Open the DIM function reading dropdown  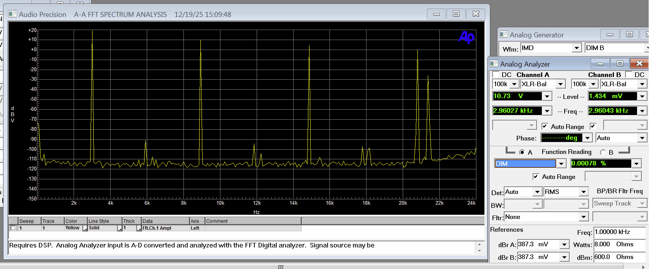[562, 164]
